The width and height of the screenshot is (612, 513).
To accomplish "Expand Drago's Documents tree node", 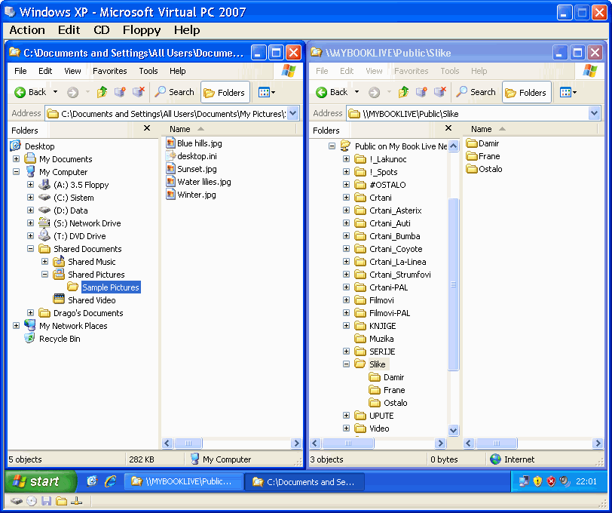I will click(x=30, y=312).
